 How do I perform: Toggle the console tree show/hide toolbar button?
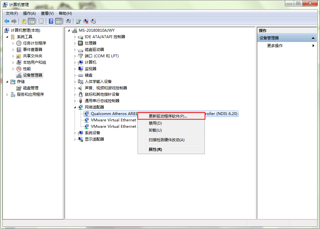click(x=31, y=21)
